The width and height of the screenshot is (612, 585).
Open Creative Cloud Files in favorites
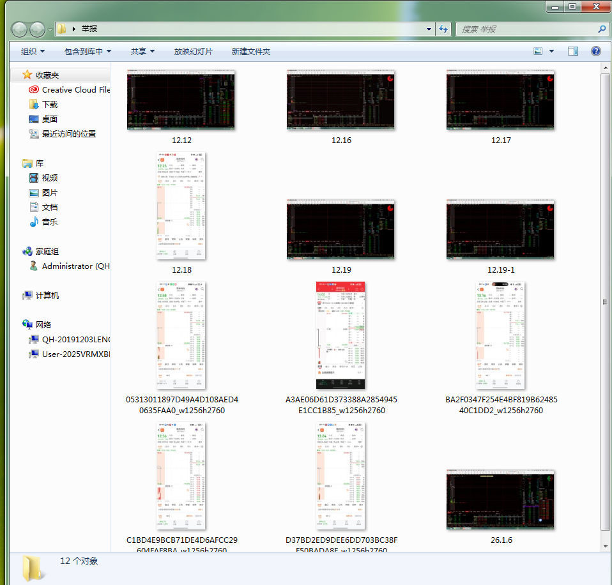(x=75, y=89)
